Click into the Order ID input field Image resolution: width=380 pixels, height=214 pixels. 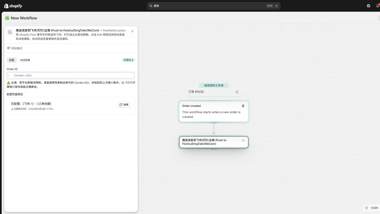tap(70, 76)
